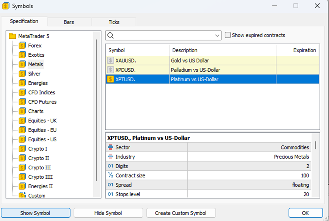This screenshot has height=221, width=329.
Task: Switch to the Bars tab
Action: pyautogui.click(x=69, y=22)
